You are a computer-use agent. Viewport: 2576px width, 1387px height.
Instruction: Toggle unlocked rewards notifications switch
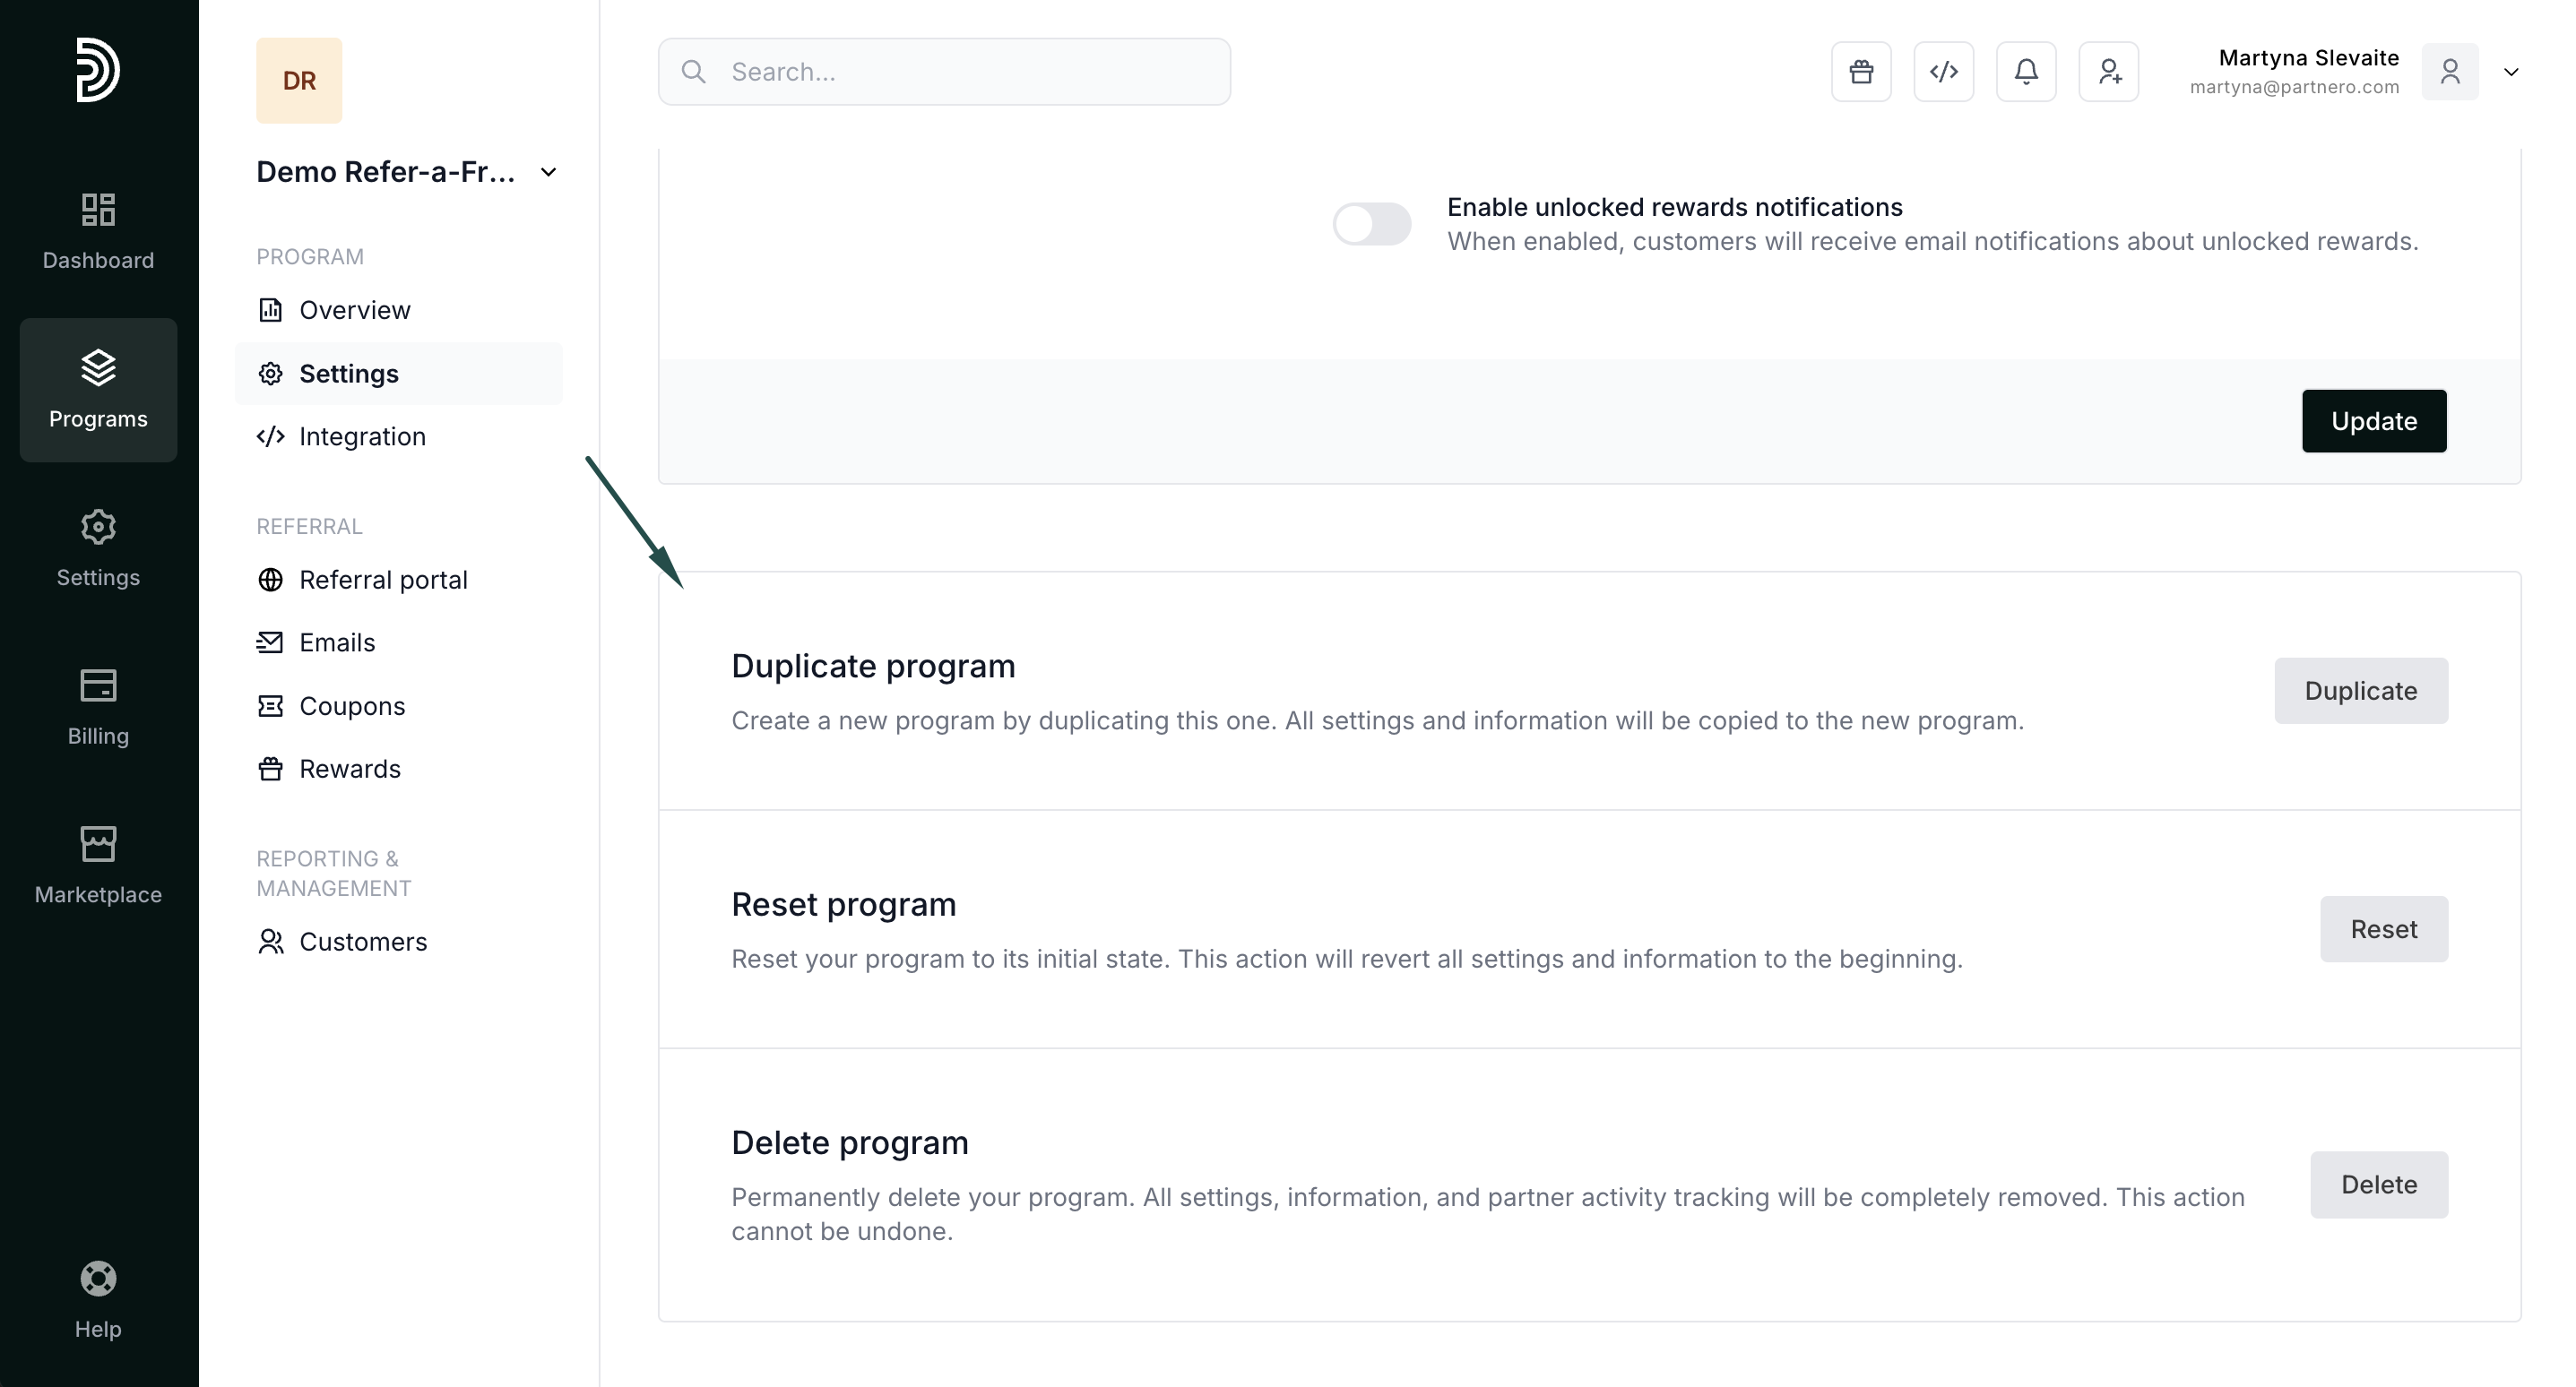(x=1371, y=224)
